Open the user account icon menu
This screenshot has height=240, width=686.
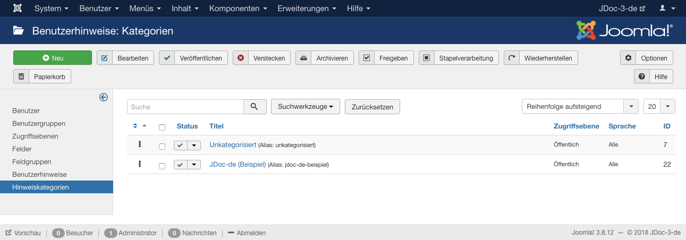coord(665,8)
